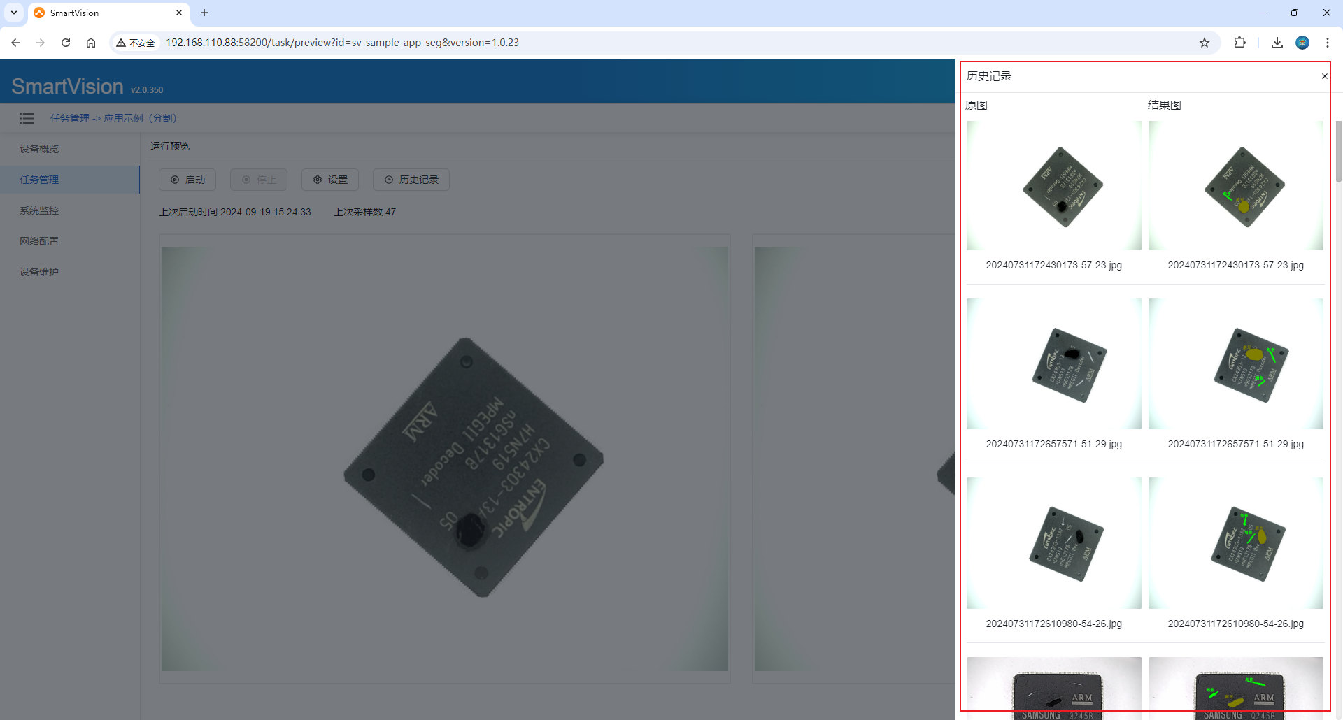Screen dimensions: 1343x720
Task: Open original thumbnail 20240731172430173-57-23.jpg
Action: (x=1053, y=185)
